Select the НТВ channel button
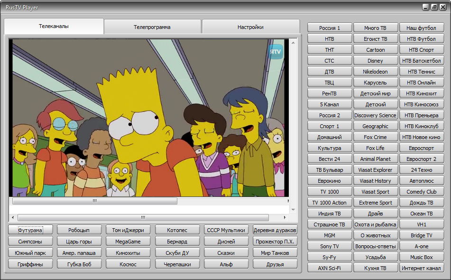Screen dimensions: 451x280 330,39
